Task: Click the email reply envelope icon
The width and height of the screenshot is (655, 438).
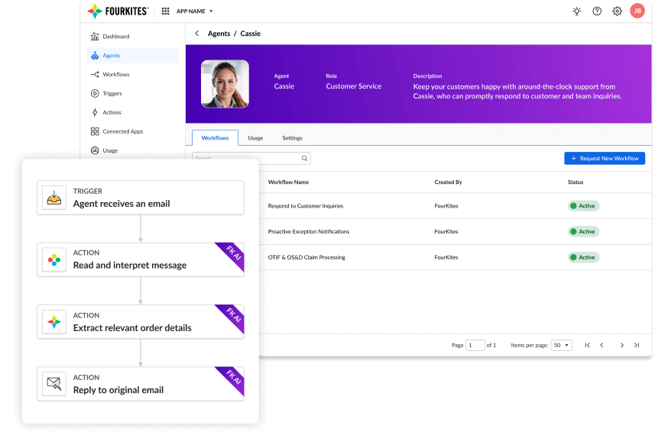Action: point(54,384)
